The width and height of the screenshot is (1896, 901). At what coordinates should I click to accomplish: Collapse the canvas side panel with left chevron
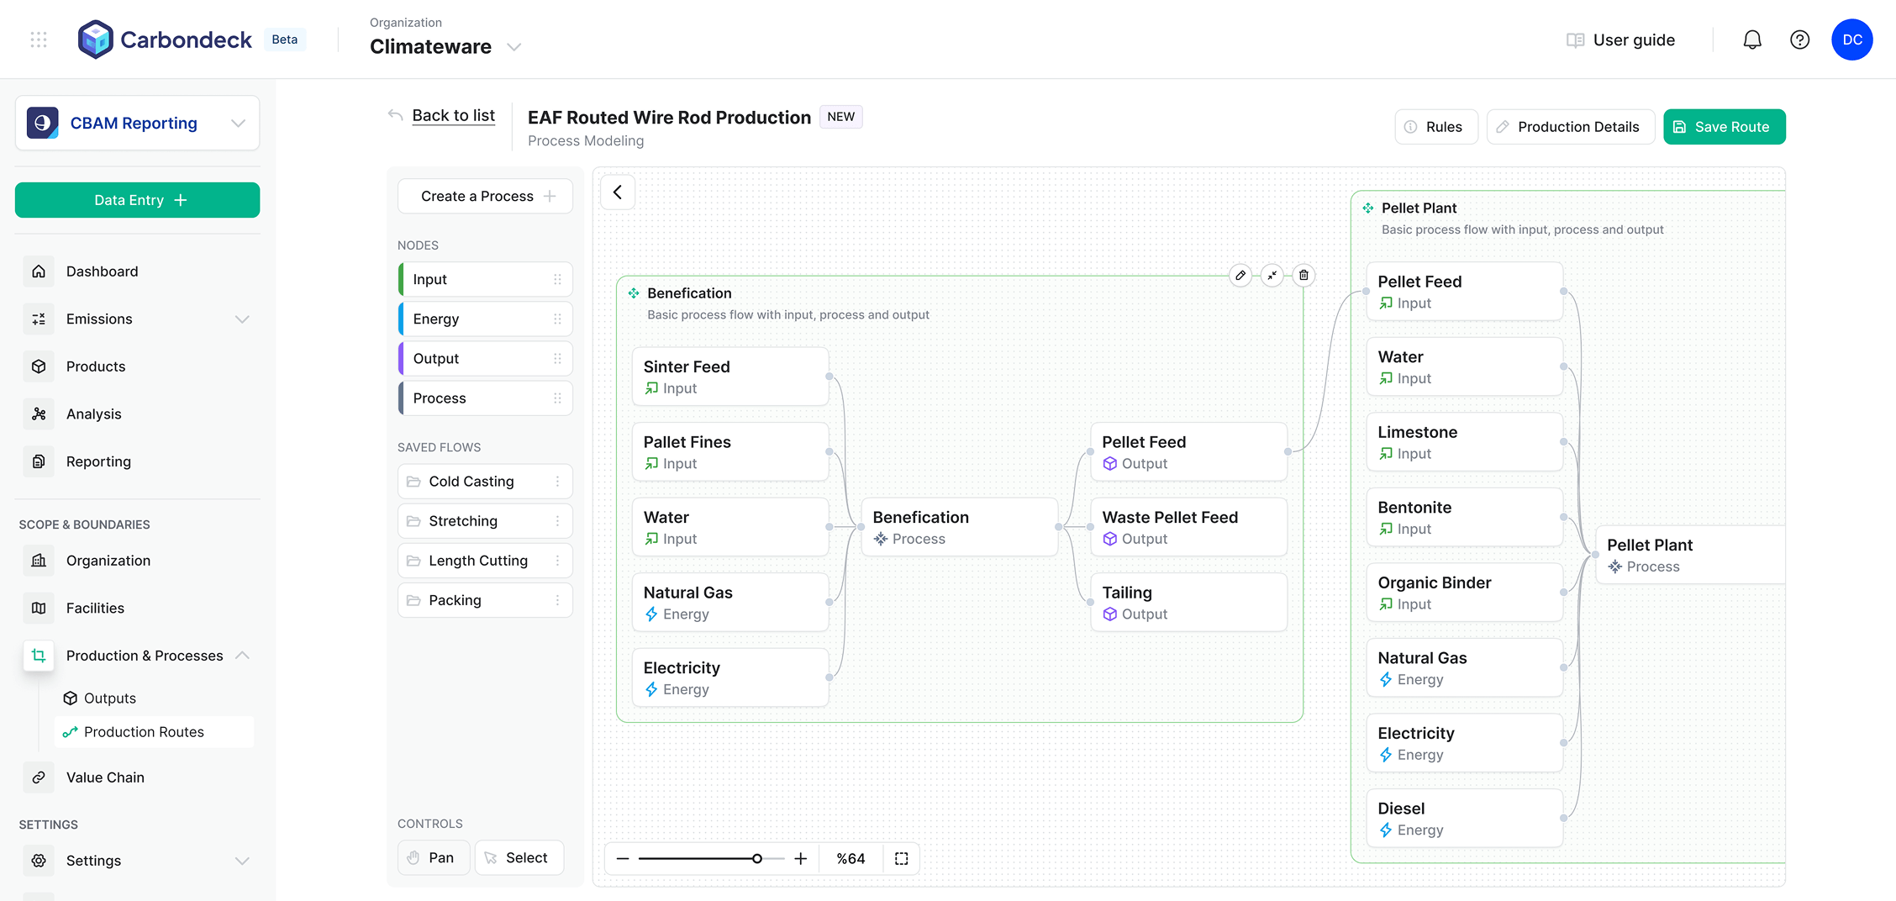point(618,192)
